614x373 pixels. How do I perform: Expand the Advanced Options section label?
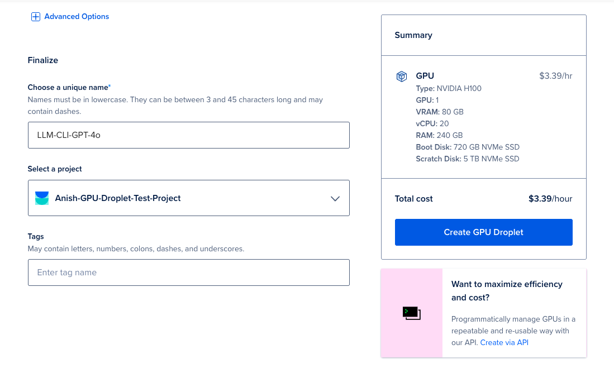click(x=77, y=17)
